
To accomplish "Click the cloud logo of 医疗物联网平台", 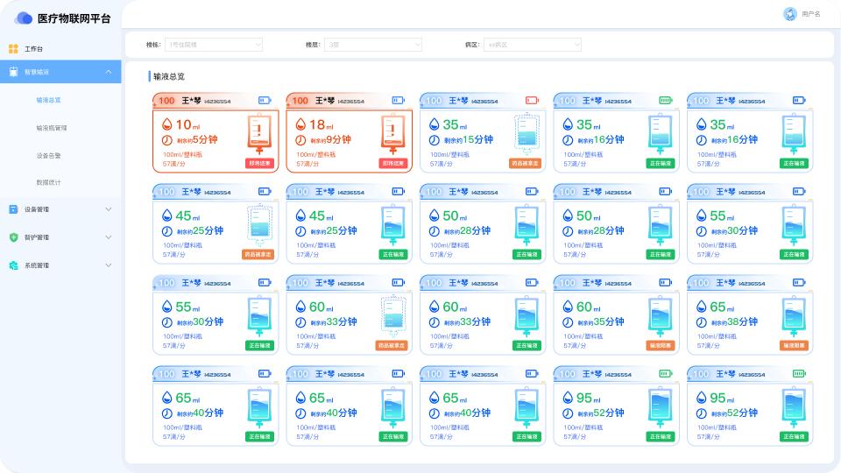I will pos(24,18).
